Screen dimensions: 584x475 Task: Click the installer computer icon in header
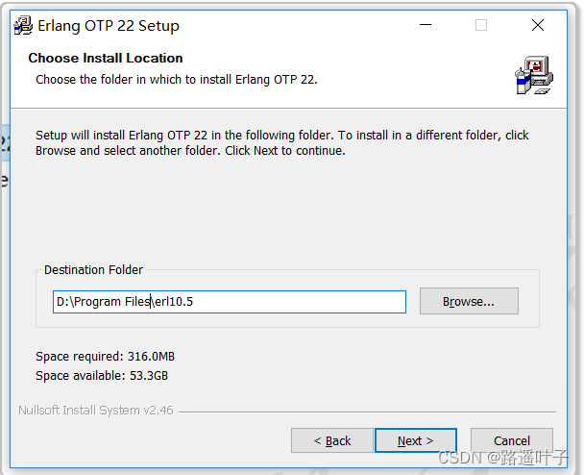pyautogui.click(x=534, y=75)
